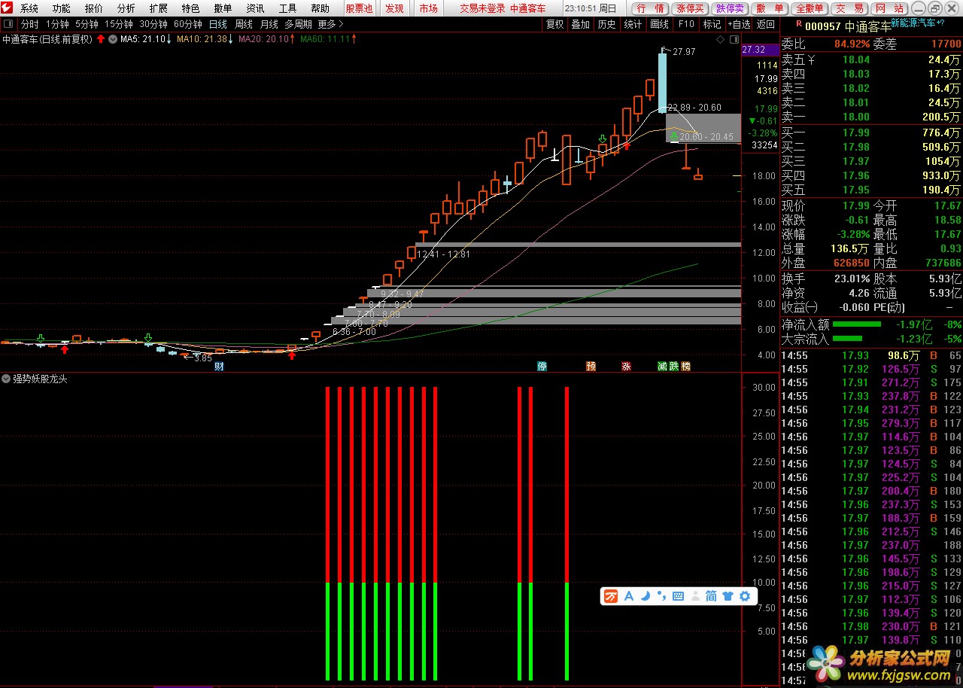Viewport: 963px width, 688px height.
Task: Toggle simplified 简 character mode
Action: [x=711, y=596]
